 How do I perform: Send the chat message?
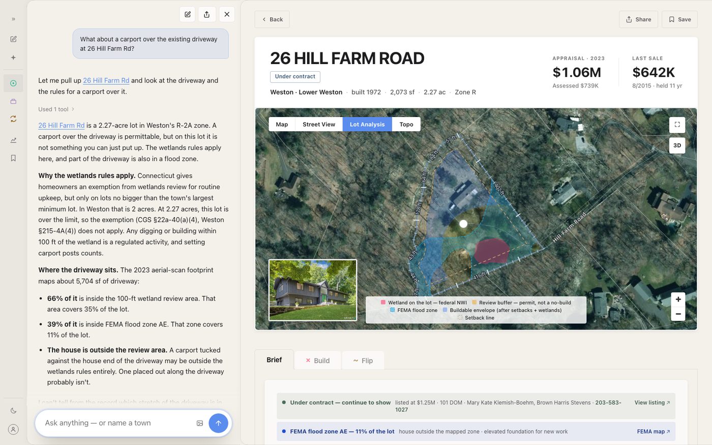(218, 423)
